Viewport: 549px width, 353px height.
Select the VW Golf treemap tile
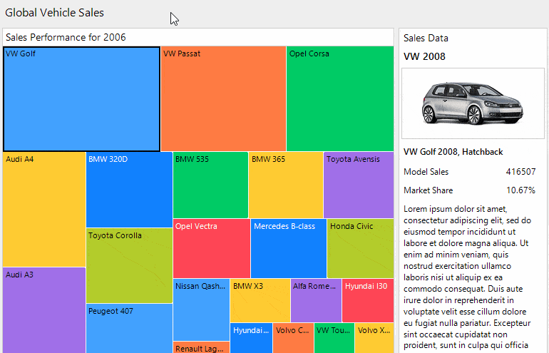click(81, 99)
